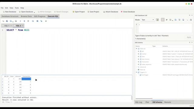
Task: Click the set cell to NULL icon
Action: click(x=167, y=20)
